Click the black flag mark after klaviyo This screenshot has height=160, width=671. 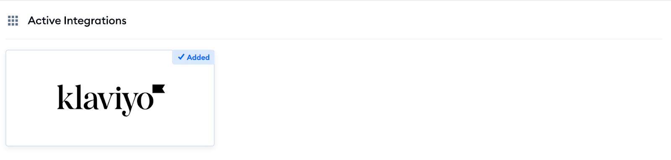click(x=159, y=88)
